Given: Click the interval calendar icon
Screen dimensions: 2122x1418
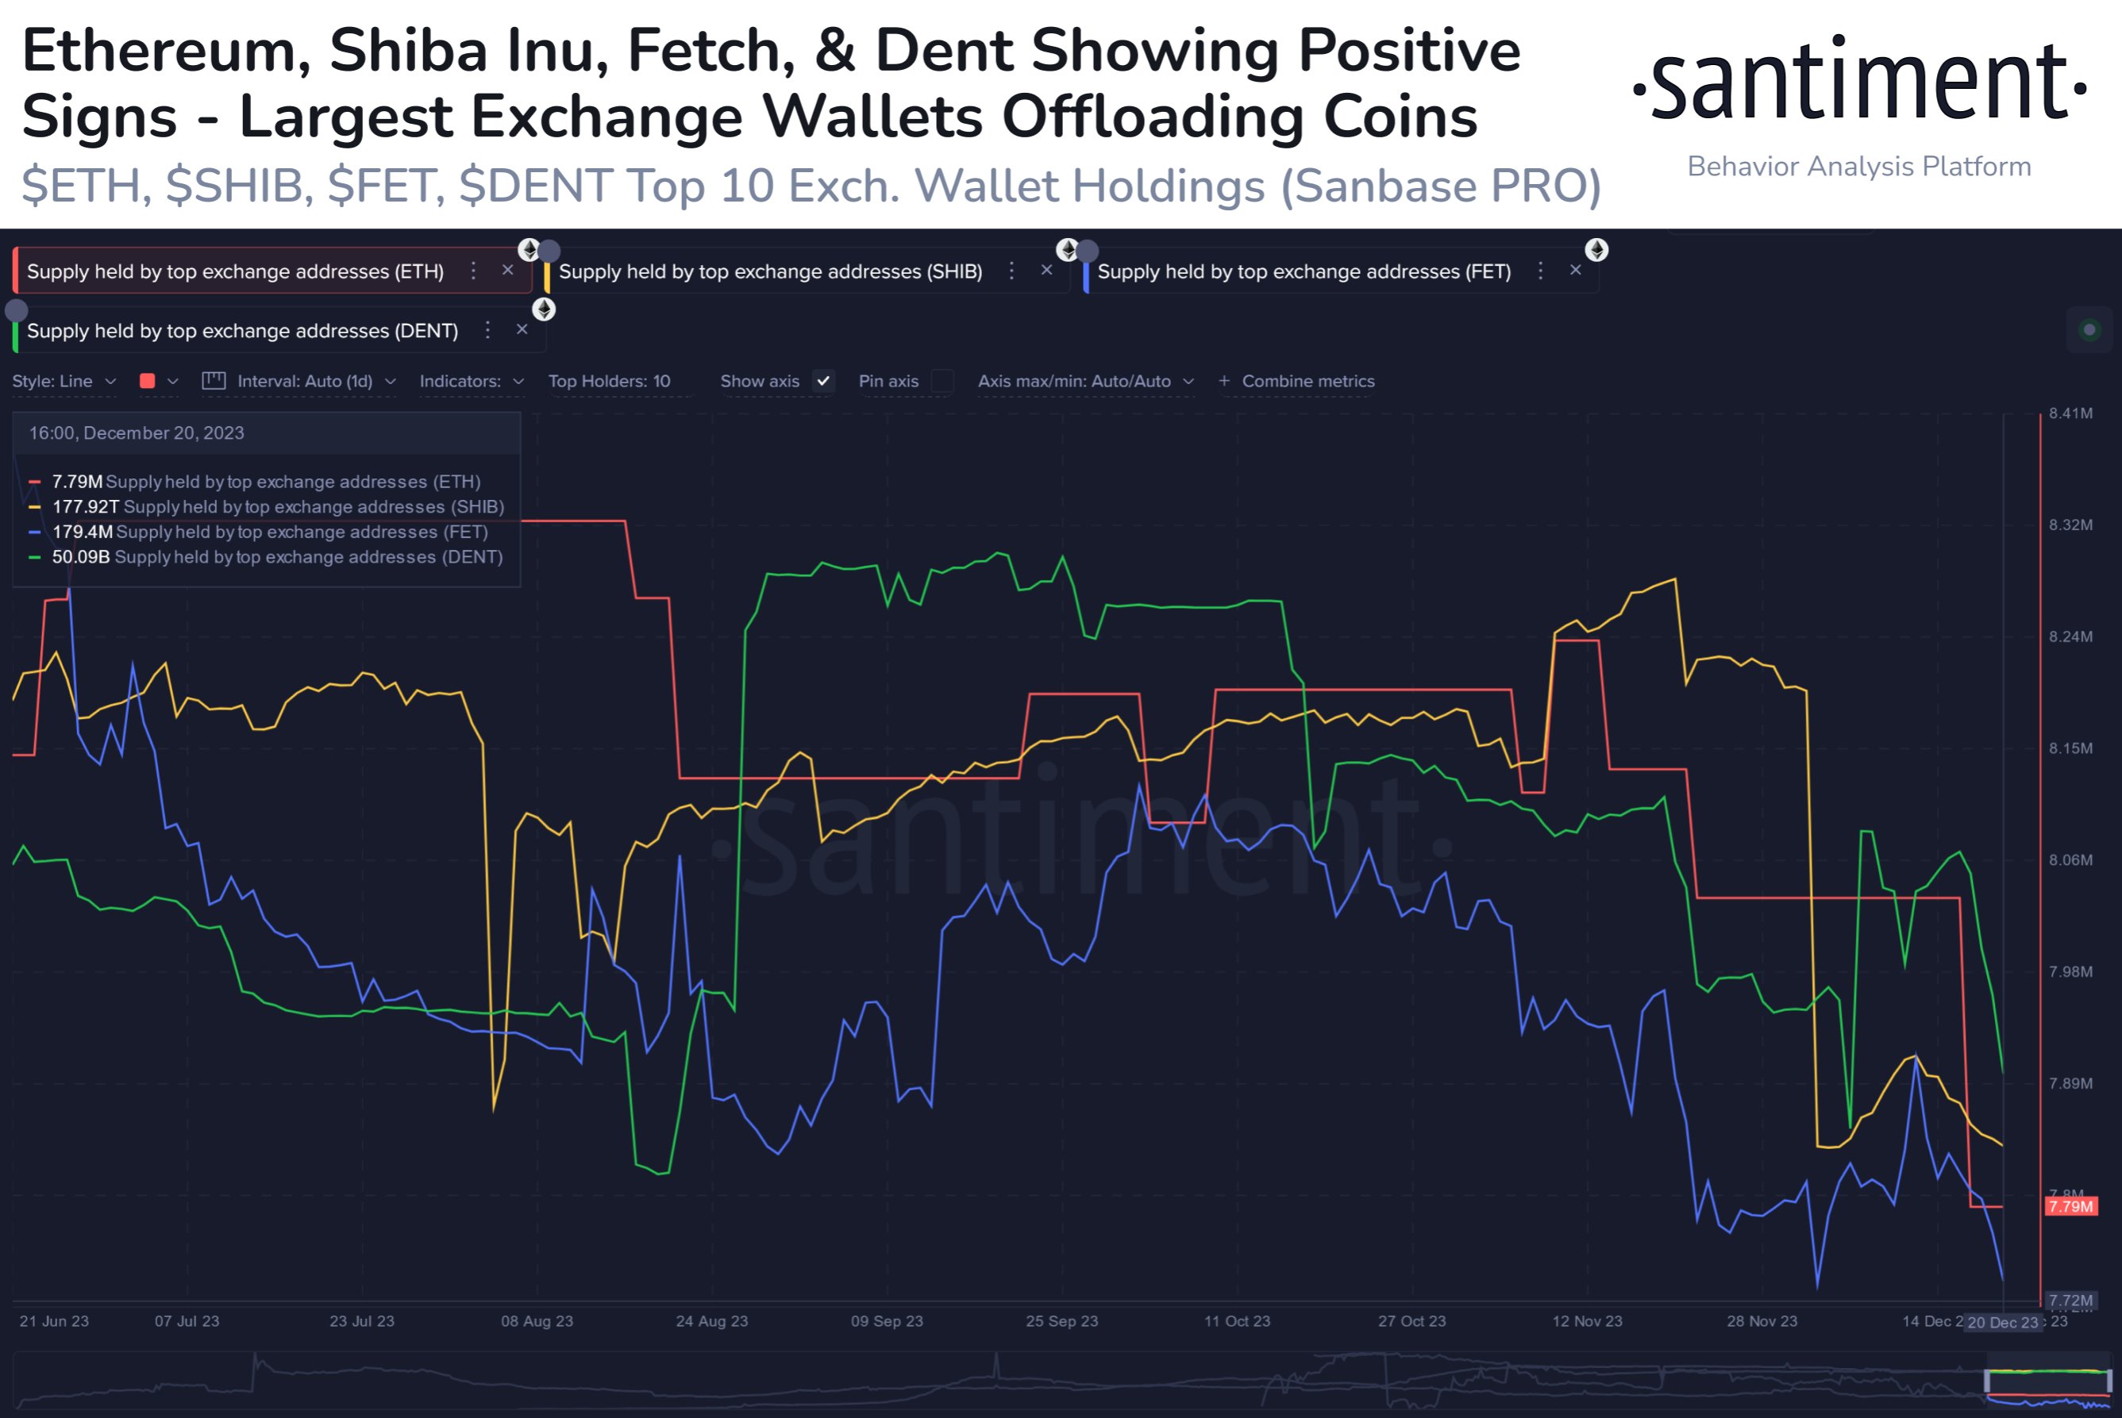Looking at the screenshot, I should (x=214, y=381).
